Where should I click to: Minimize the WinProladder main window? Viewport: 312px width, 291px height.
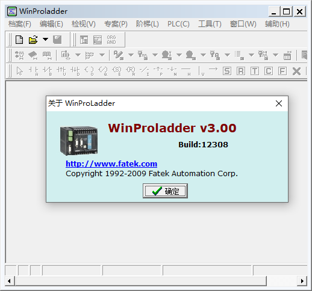click(274, 11)
